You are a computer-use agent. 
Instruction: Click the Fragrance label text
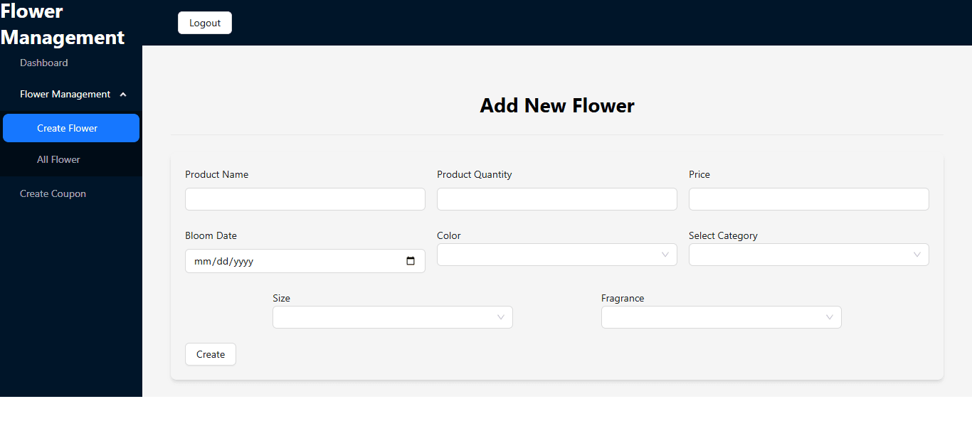623,298
